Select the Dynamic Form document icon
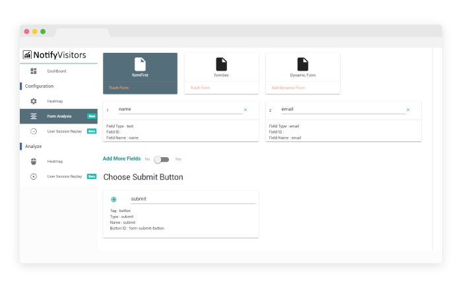This screenshot has width=462, height=288. (x=302, y=64)
